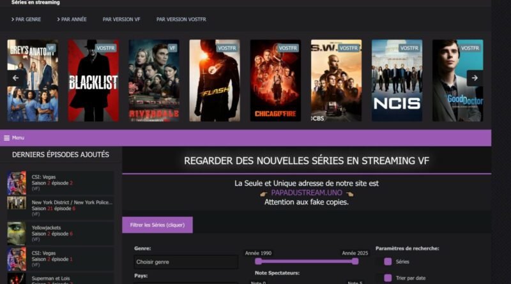Open Chicago Fire poster
This screenshot has width=511, height=284.
[x=276, y=80]
